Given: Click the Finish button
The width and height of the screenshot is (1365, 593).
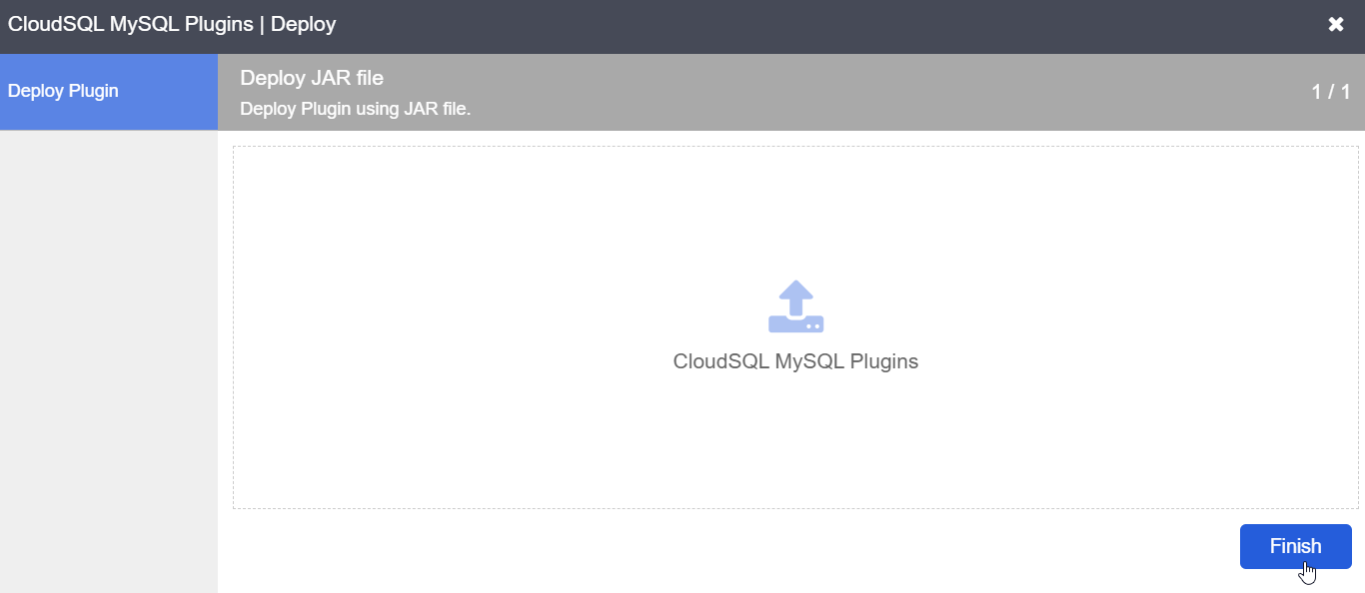Looking at the screenshot, I should (x=1295, y=546).
